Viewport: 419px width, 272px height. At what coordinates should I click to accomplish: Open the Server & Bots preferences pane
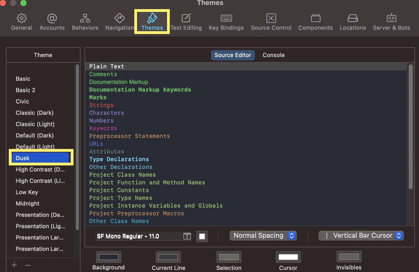coord(391,22)
